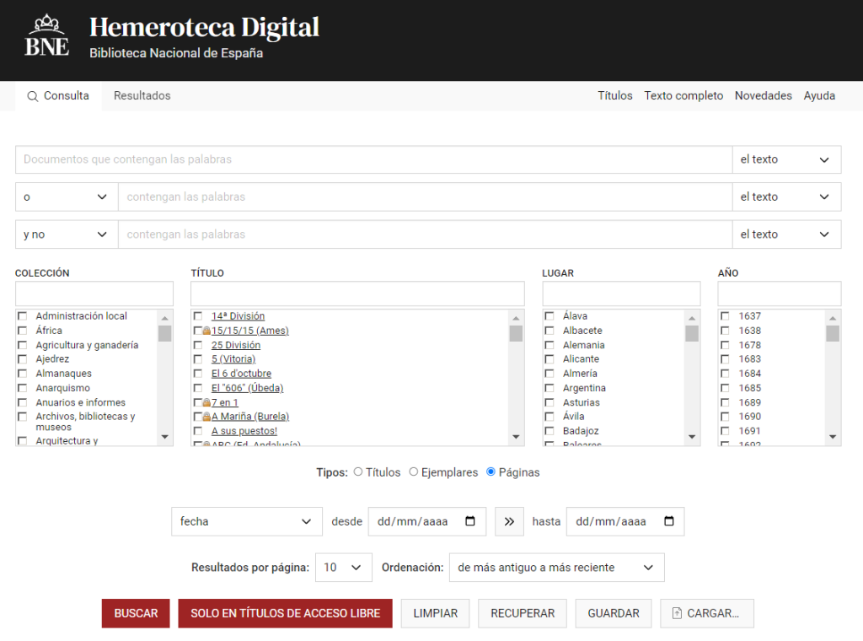Click up arrow of Título list scrollbar
Viewport: 863px width, 641px height.
click(516, 318)
